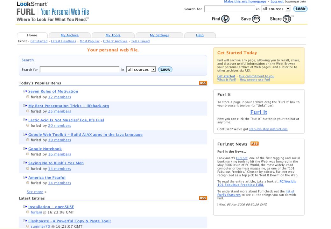Open Lactic Acid Is Not Muscles' Foe link

66,120
